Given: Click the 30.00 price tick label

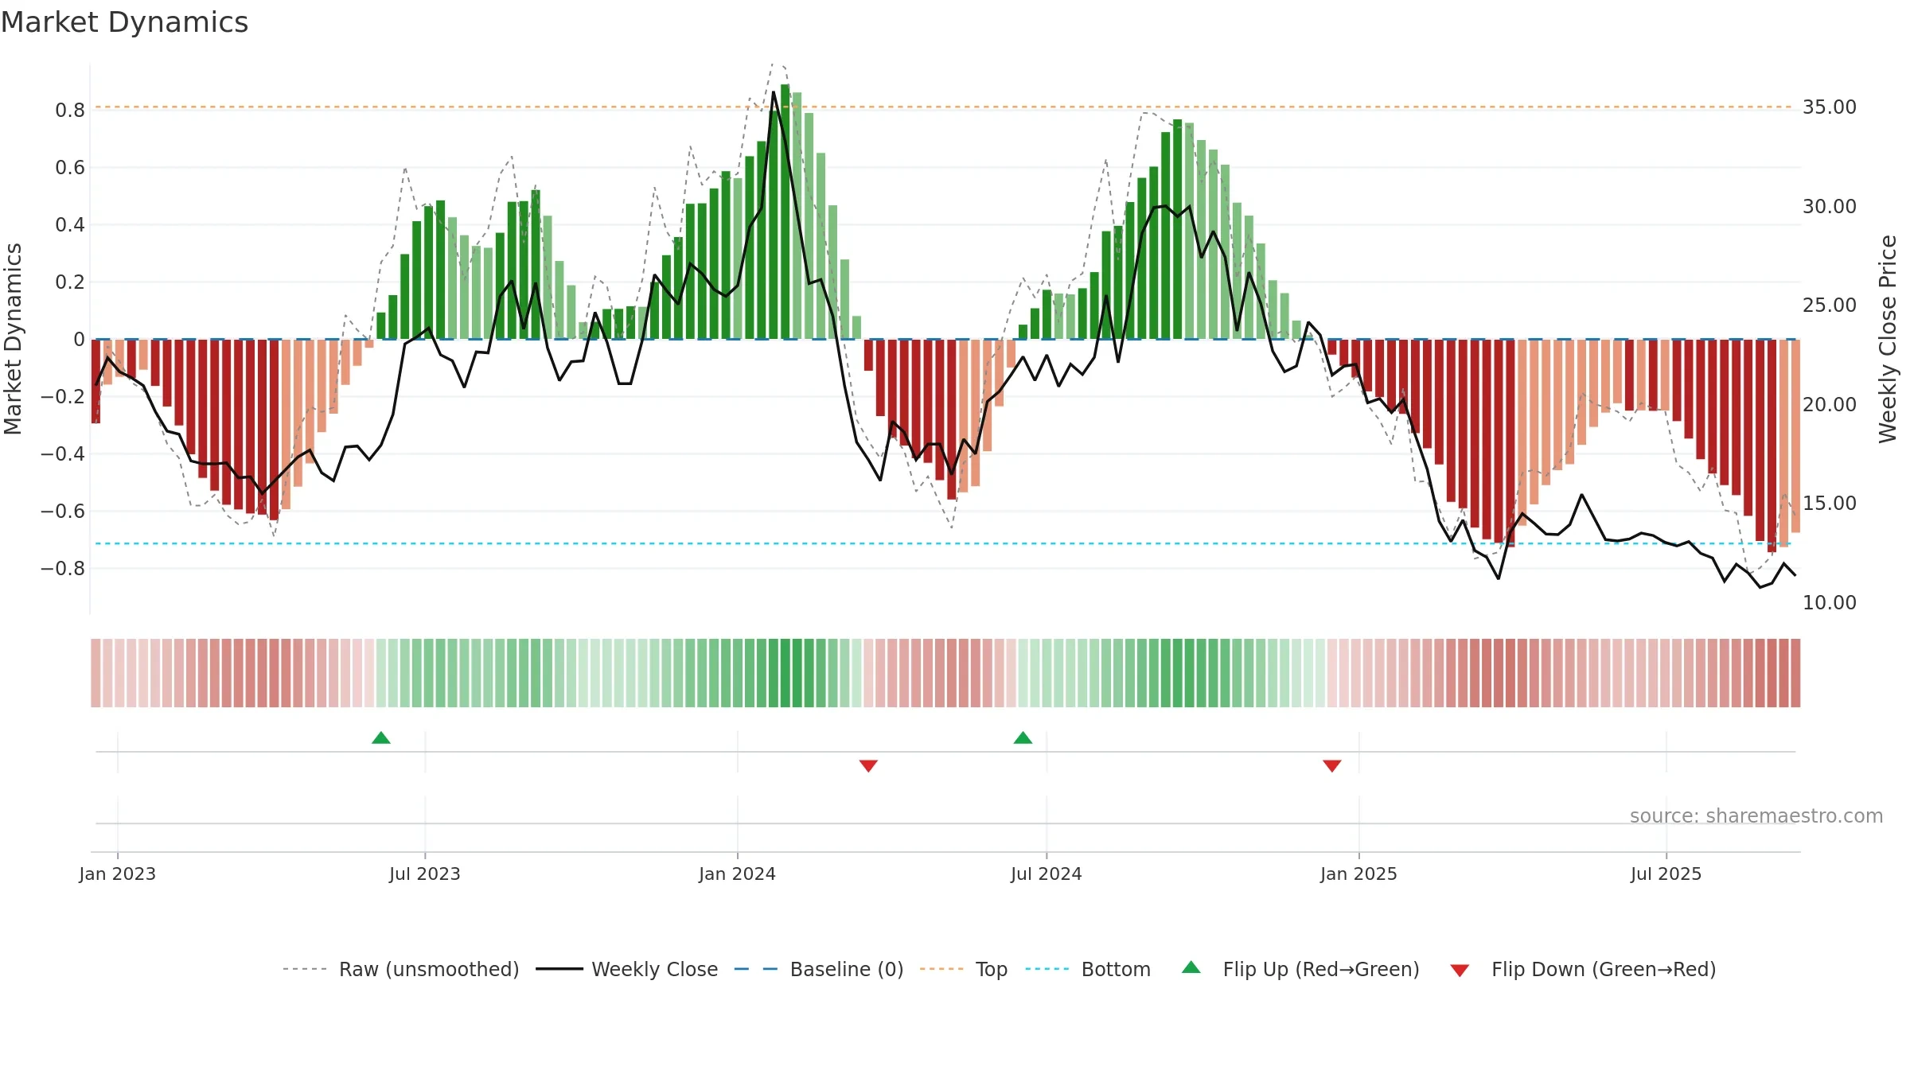Looking at the screenshot, I should 1830,207.
